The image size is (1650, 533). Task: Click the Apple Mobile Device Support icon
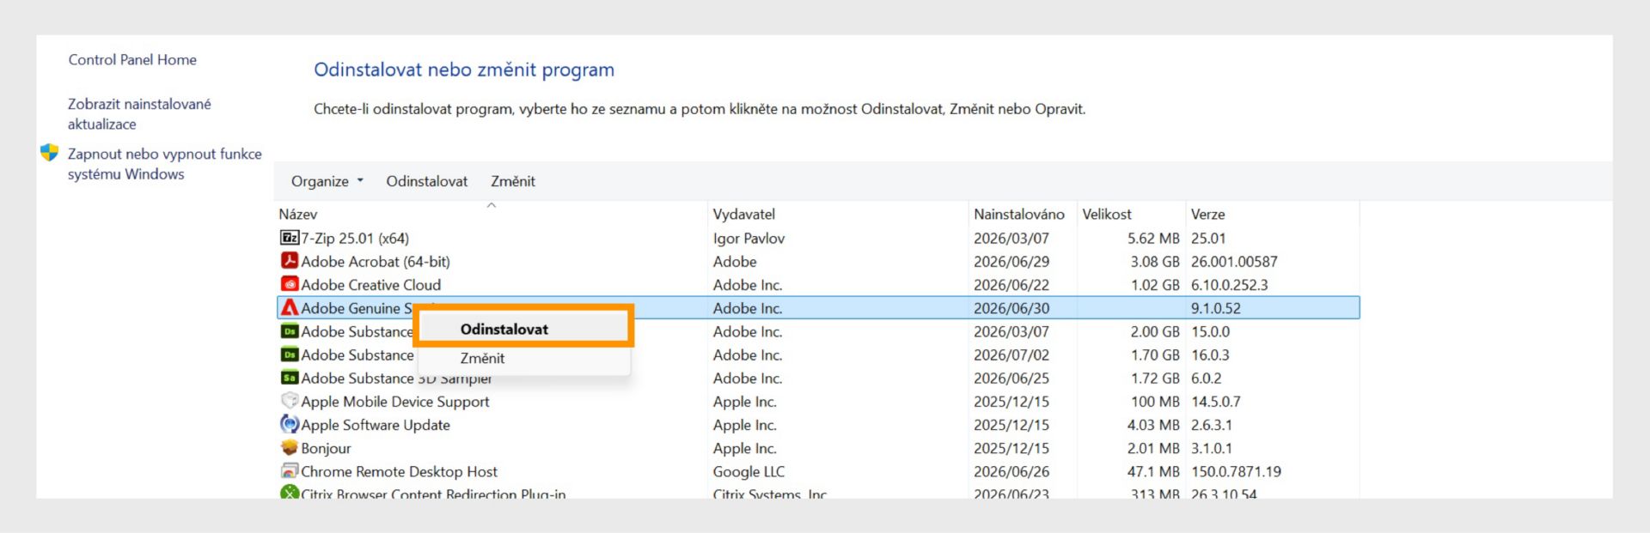point(290,401)
